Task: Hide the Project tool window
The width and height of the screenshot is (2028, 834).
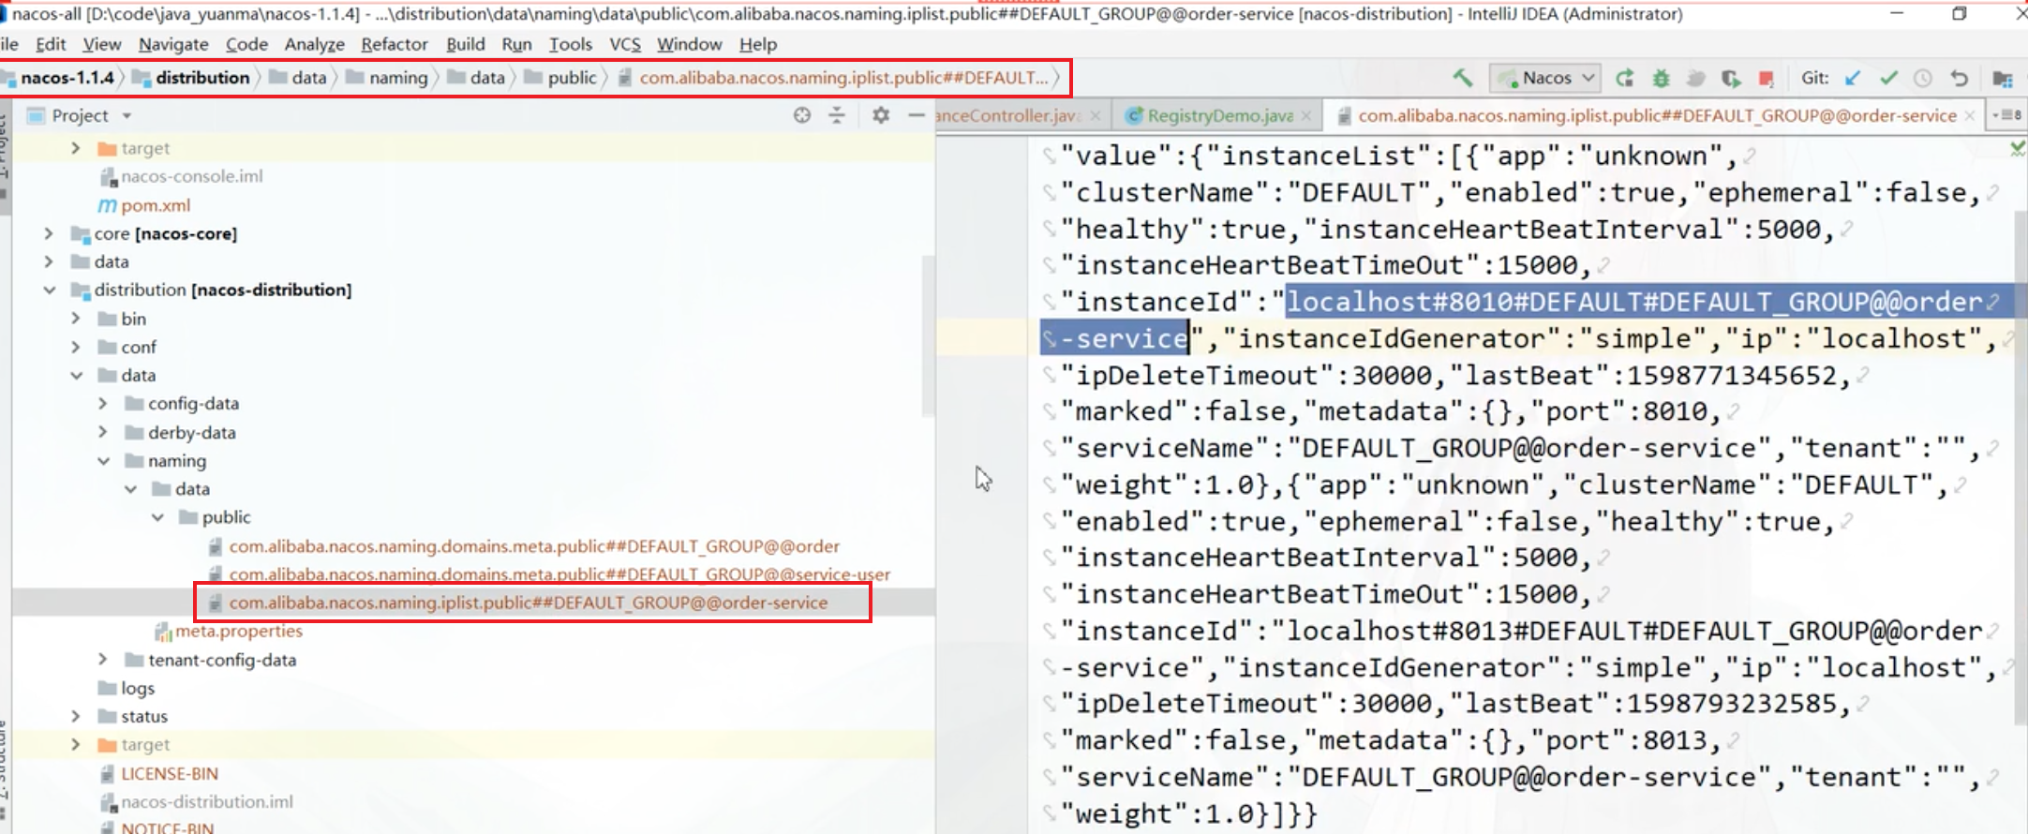Action: (x=917, y=115)
